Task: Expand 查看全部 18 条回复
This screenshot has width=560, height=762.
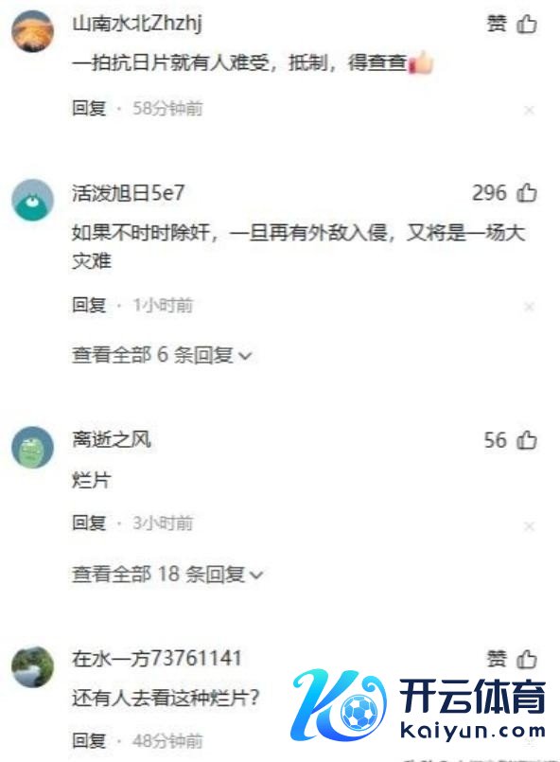Action: 167,575
